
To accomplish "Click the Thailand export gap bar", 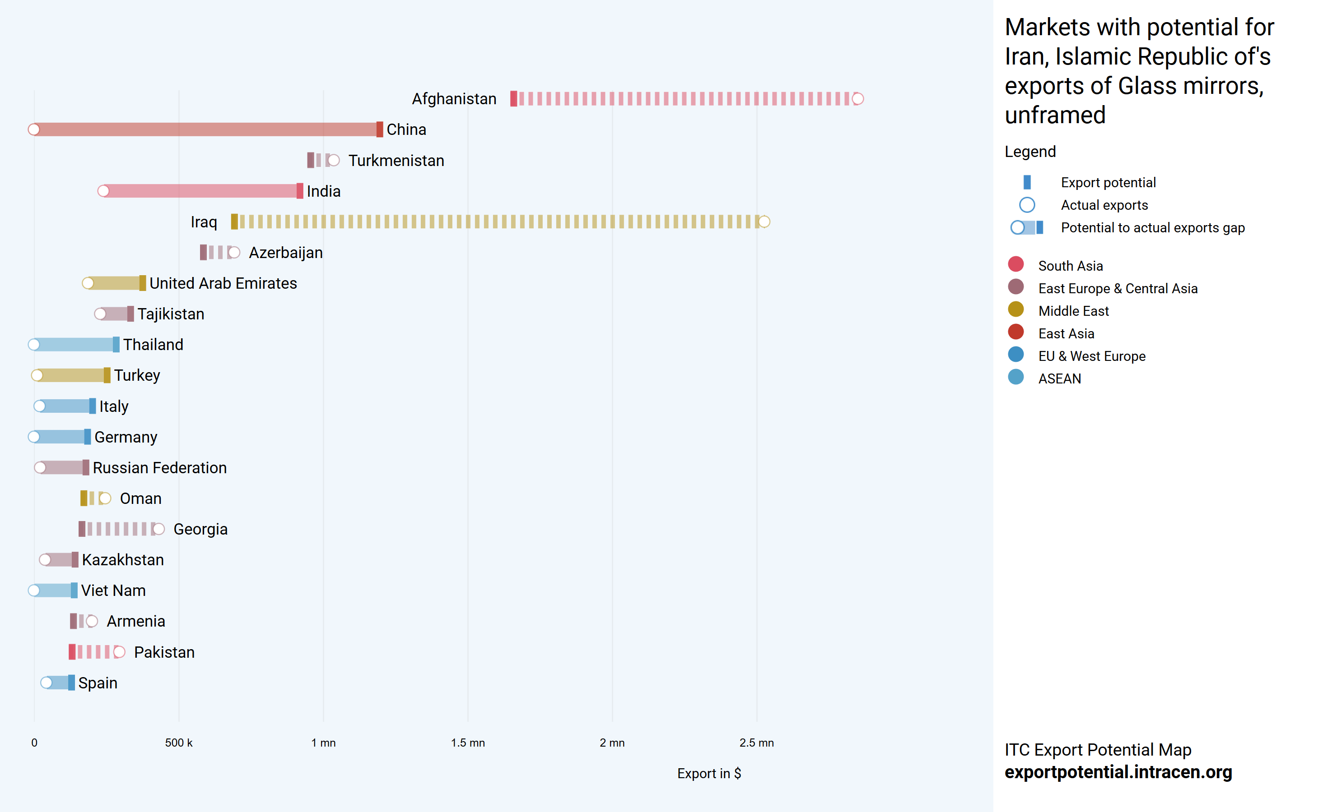I will (75, 345).
